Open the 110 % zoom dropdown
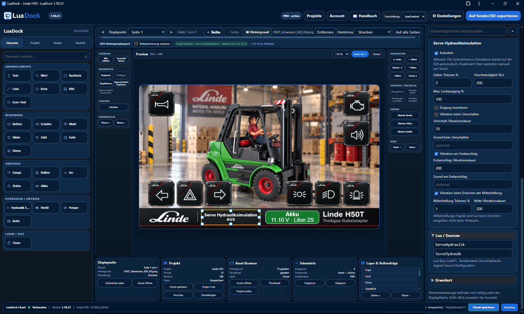 click(341, 54)
